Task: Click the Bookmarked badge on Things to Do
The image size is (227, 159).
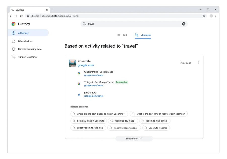Action: [x=122, y=82]
